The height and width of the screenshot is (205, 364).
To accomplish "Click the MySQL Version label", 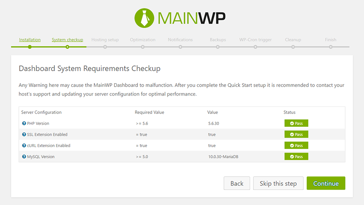I will coord(41,157).
